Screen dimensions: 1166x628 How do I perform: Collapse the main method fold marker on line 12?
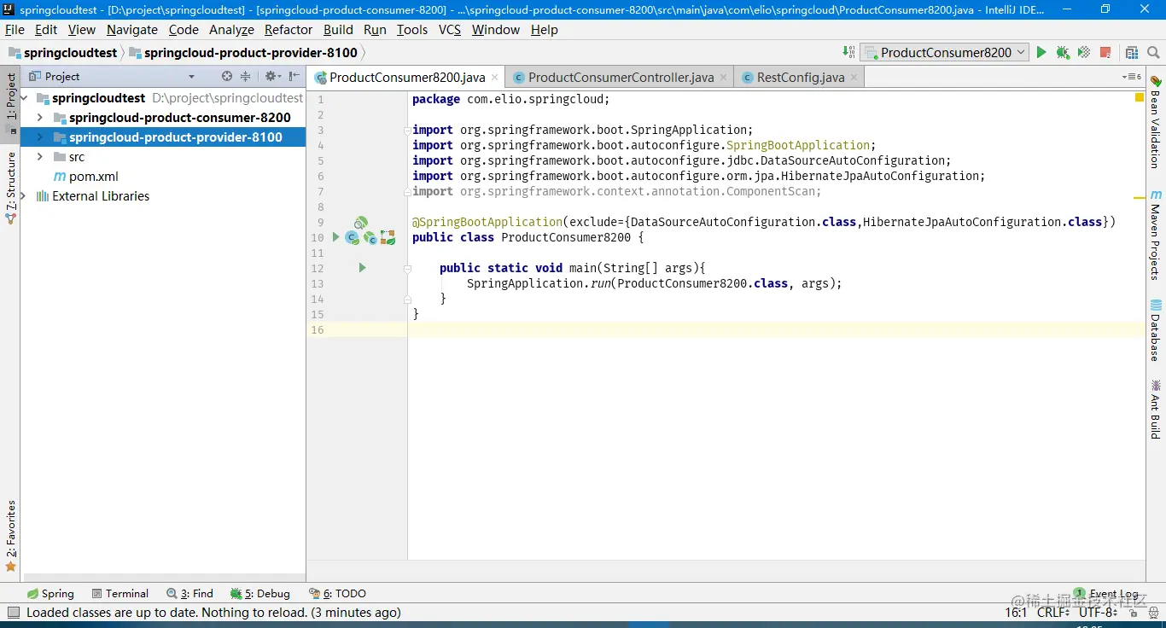click(407, 269)
